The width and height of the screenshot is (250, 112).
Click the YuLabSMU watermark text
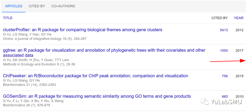tap(226, 102)
